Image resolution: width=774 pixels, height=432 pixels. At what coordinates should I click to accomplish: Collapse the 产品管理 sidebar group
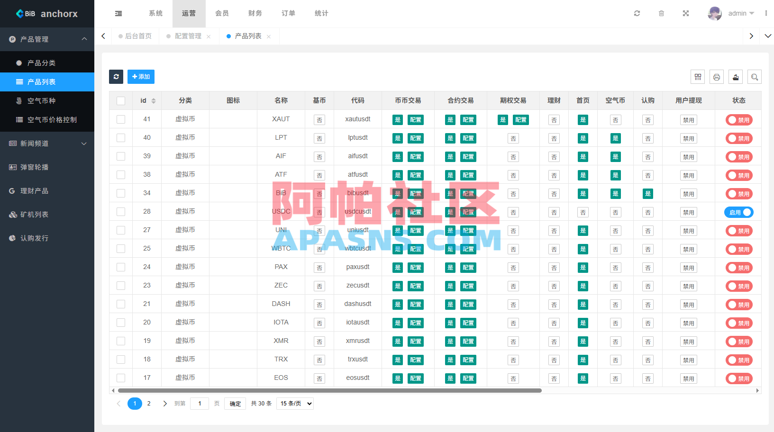pos(47,39)
